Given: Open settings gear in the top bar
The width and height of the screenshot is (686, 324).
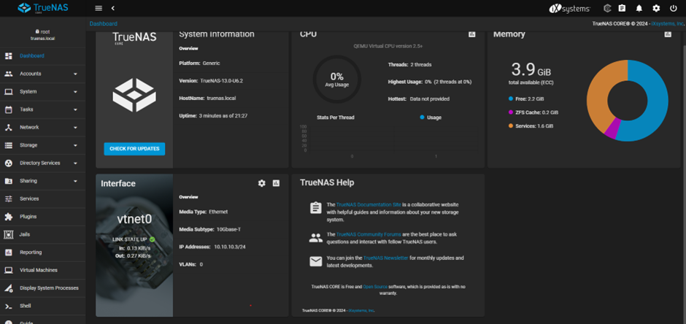Looking at the screenshot, I should (656, 8).
